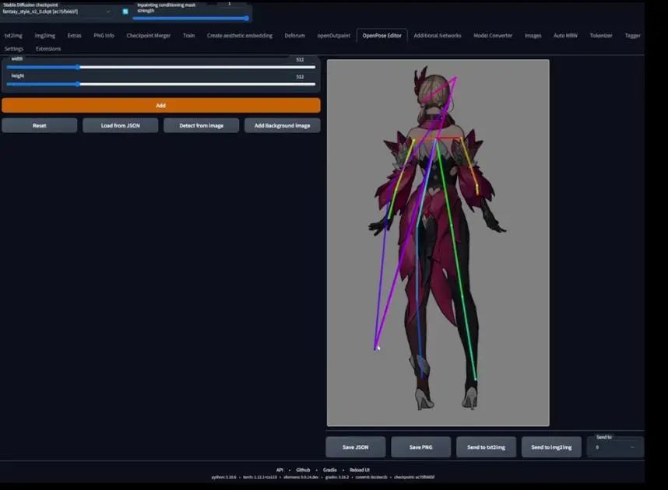Click the Save JSON button

[355, 447]
